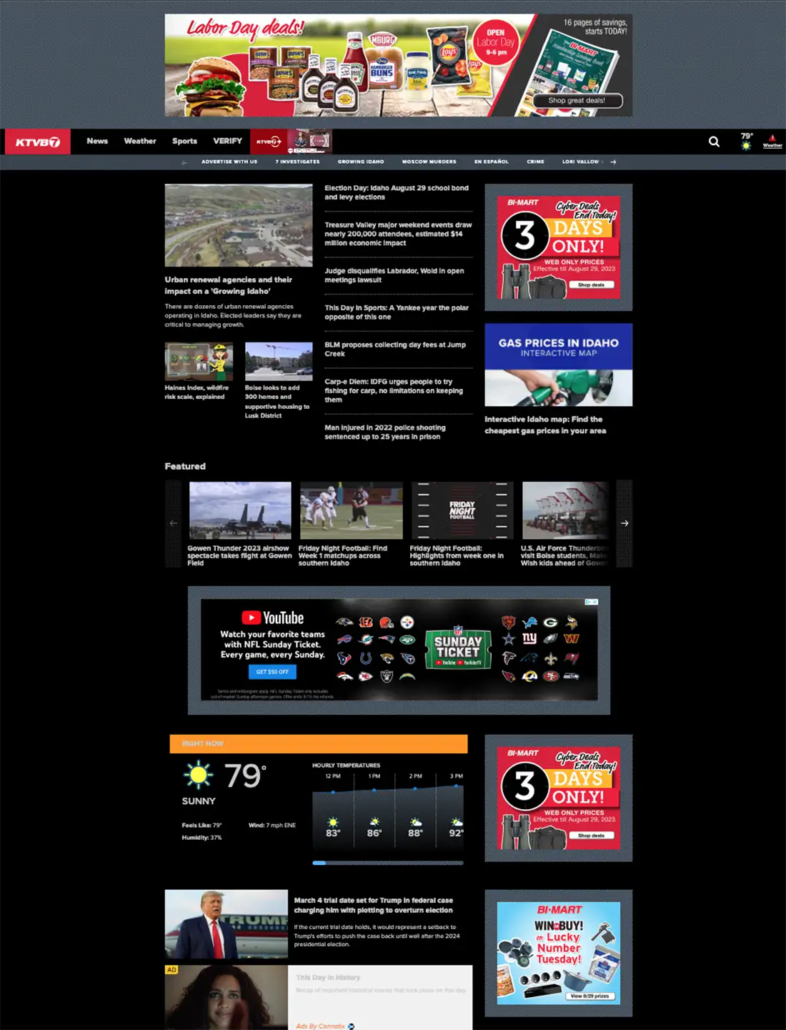The width and height of the screenshot is (786, 1030).
Task: Click GET $50 OFF button in YouTube ad
Action: (272, 672)
